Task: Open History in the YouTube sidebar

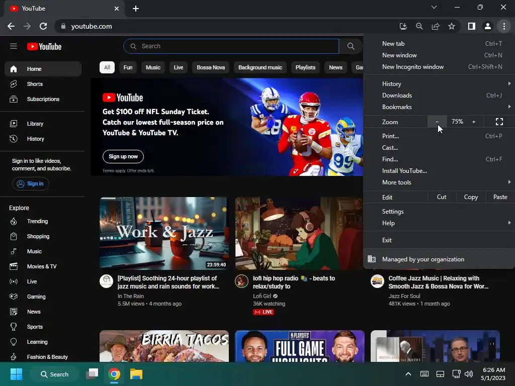Action: (43, 139)
